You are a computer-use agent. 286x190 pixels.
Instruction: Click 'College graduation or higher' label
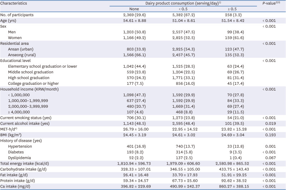33,83
